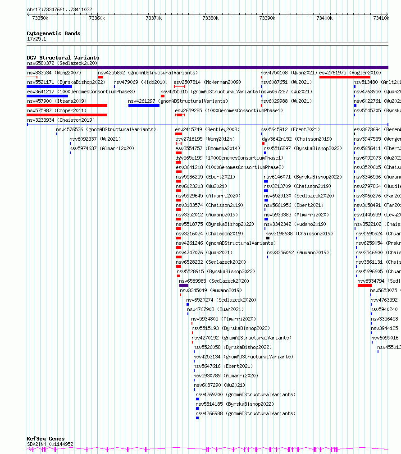Select the SDK2|NM_001144952 RefSeq gene label
Viewport: 401px width, 454px height.
tap(50, 444)
